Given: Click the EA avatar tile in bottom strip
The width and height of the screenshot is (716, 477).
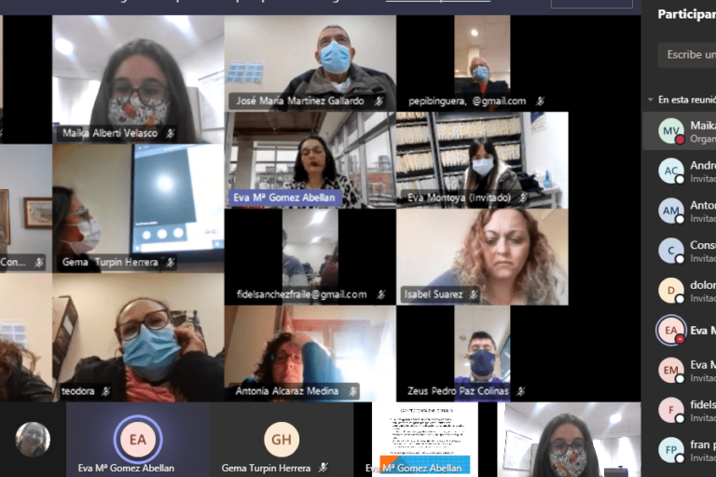Looking at the screenshot, I should coord(138,439).
